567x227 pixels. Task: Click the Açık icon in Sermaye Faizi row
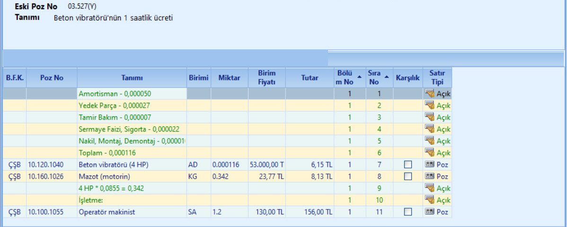click(430, 129)
